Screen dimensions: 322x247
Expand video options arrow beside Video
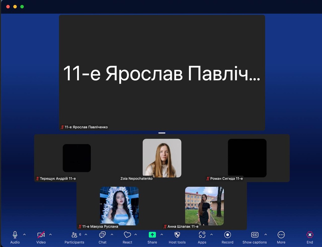[50, 235]
